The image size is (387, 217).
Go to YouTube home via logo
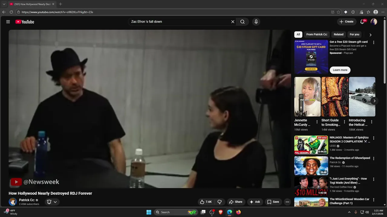[25, 22]
